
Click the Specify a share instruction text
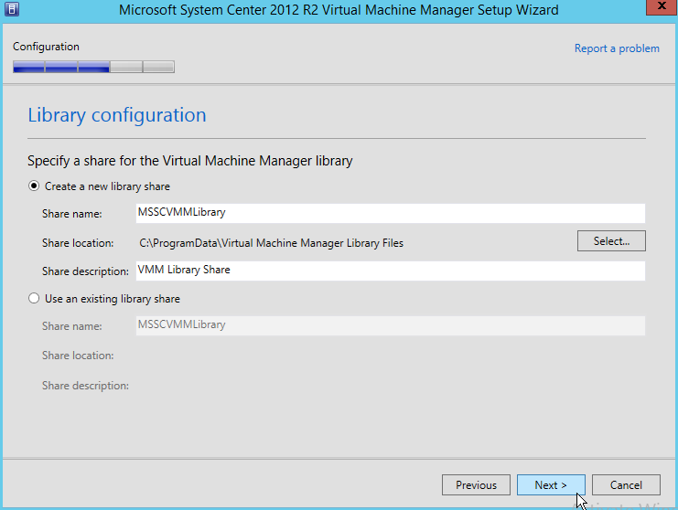(190, 161)
